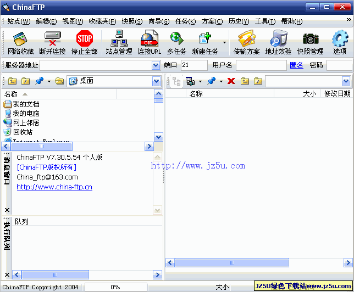Click remote pane new folder icon

[x=258, y=81]
